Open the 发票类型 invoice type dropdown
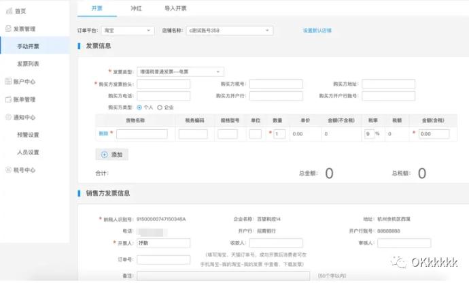This screenshot has height=283, width=469. [x=180, y=72]
